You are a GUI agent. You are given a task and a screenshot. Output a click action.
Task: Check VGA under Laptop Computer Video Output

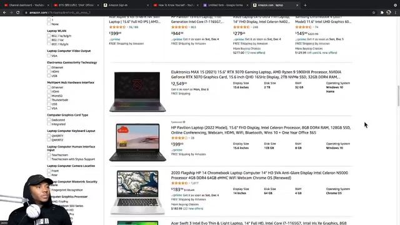point(49,56)
